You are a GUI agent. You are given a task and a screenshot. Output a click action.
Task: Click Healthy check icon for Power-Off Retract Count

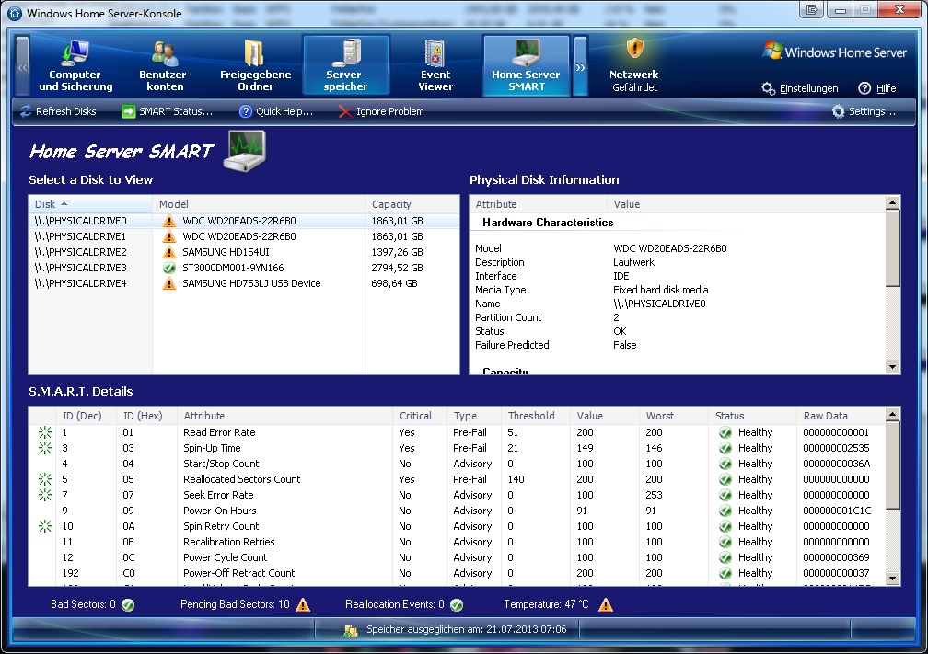click(725, 573)
